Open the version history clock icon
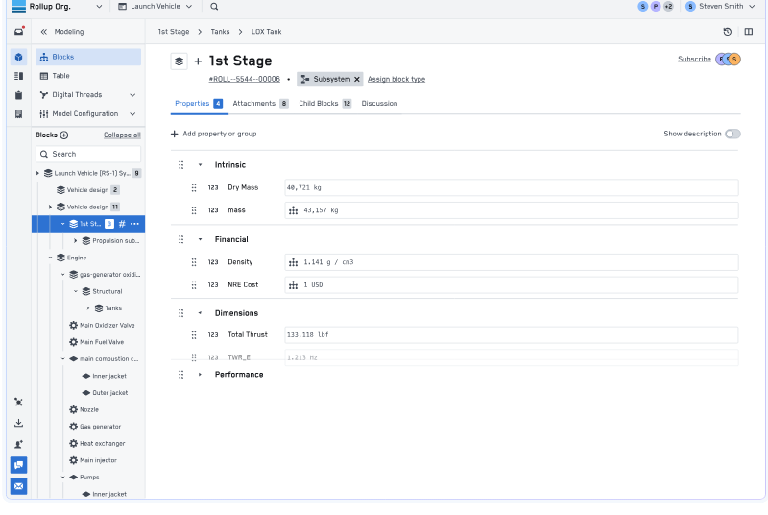 pos(728,32)
